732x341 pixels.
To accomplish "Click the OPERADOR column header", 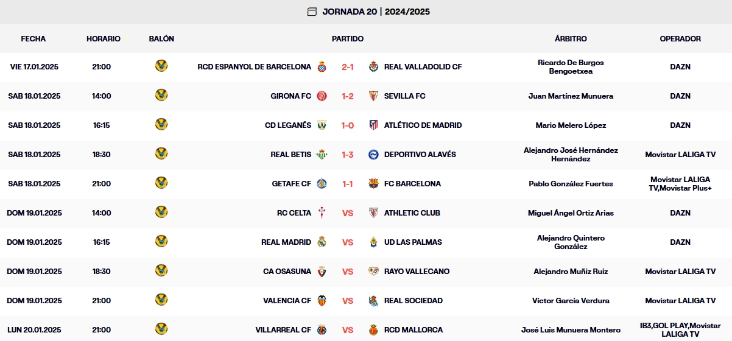I will [x=680, y=38].
